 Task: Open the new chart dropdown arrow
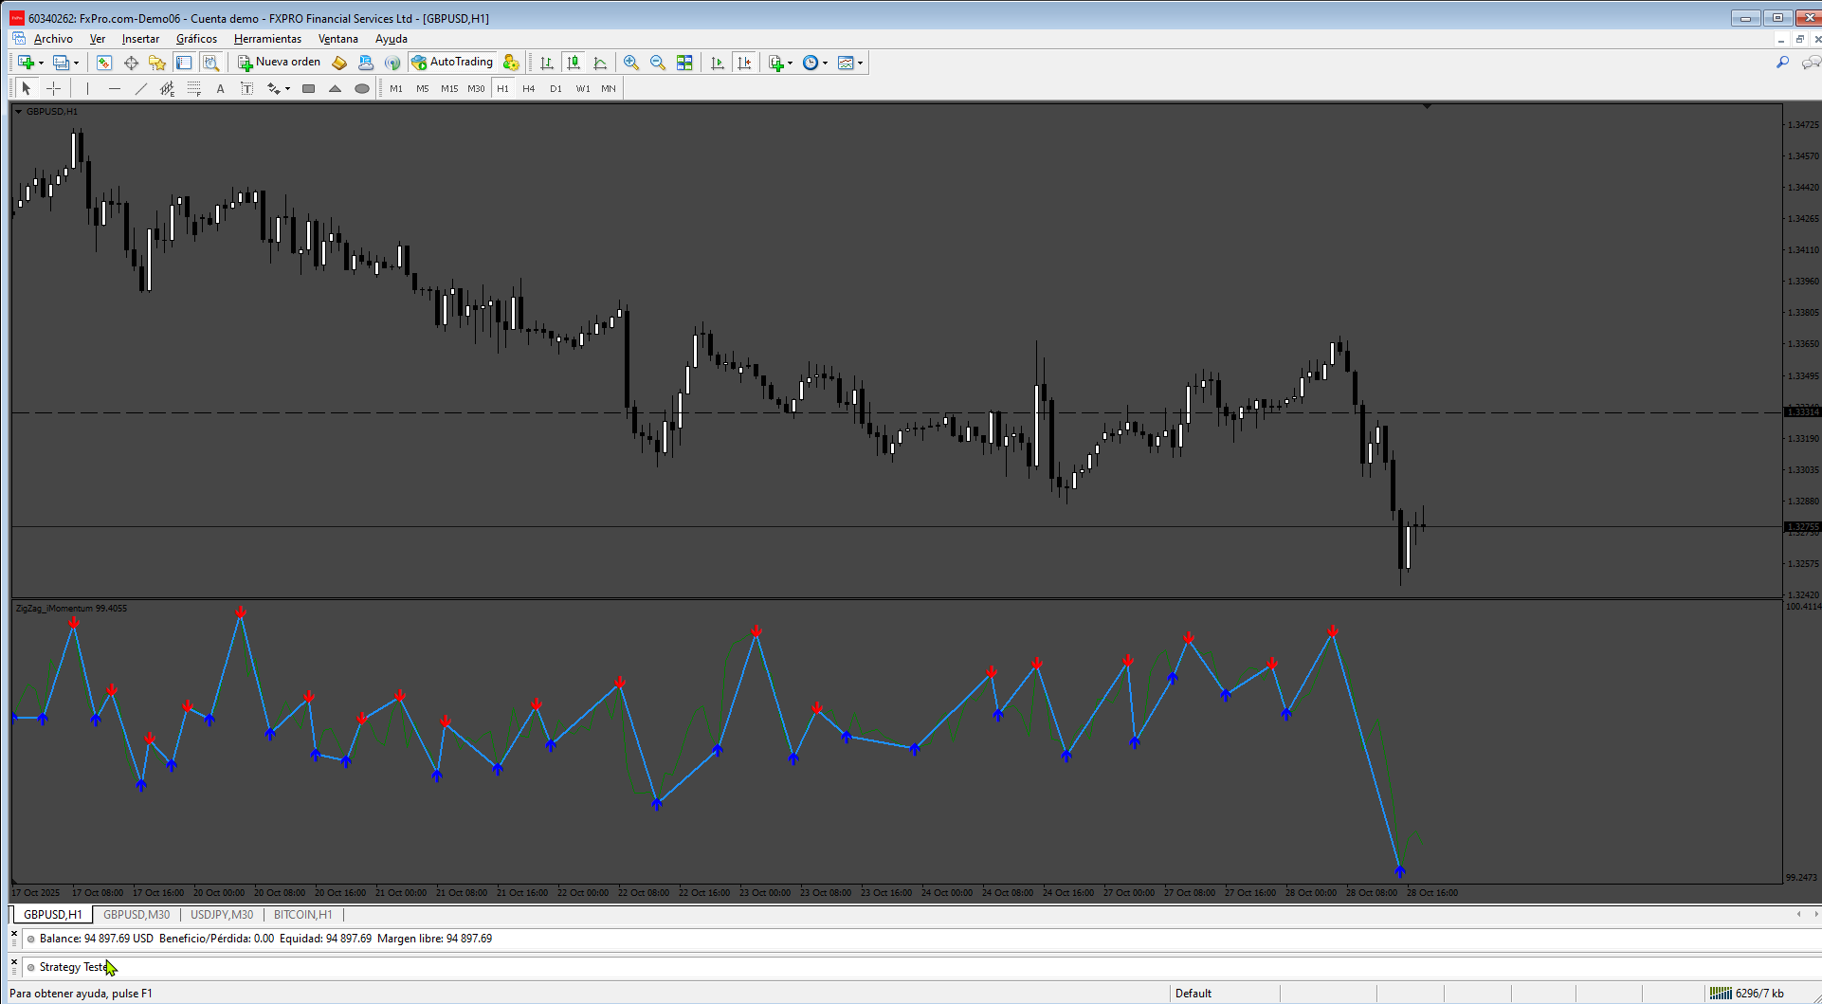(41, 64)
